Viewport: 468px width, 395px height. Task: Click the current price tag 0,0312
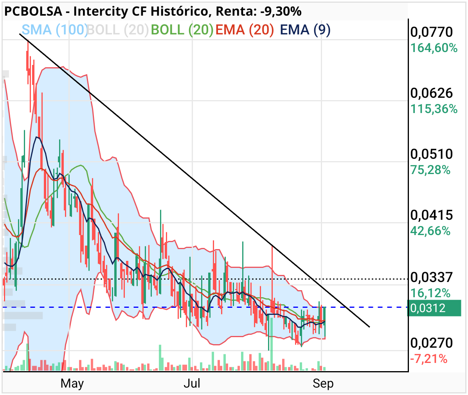(x=434, y=308)
